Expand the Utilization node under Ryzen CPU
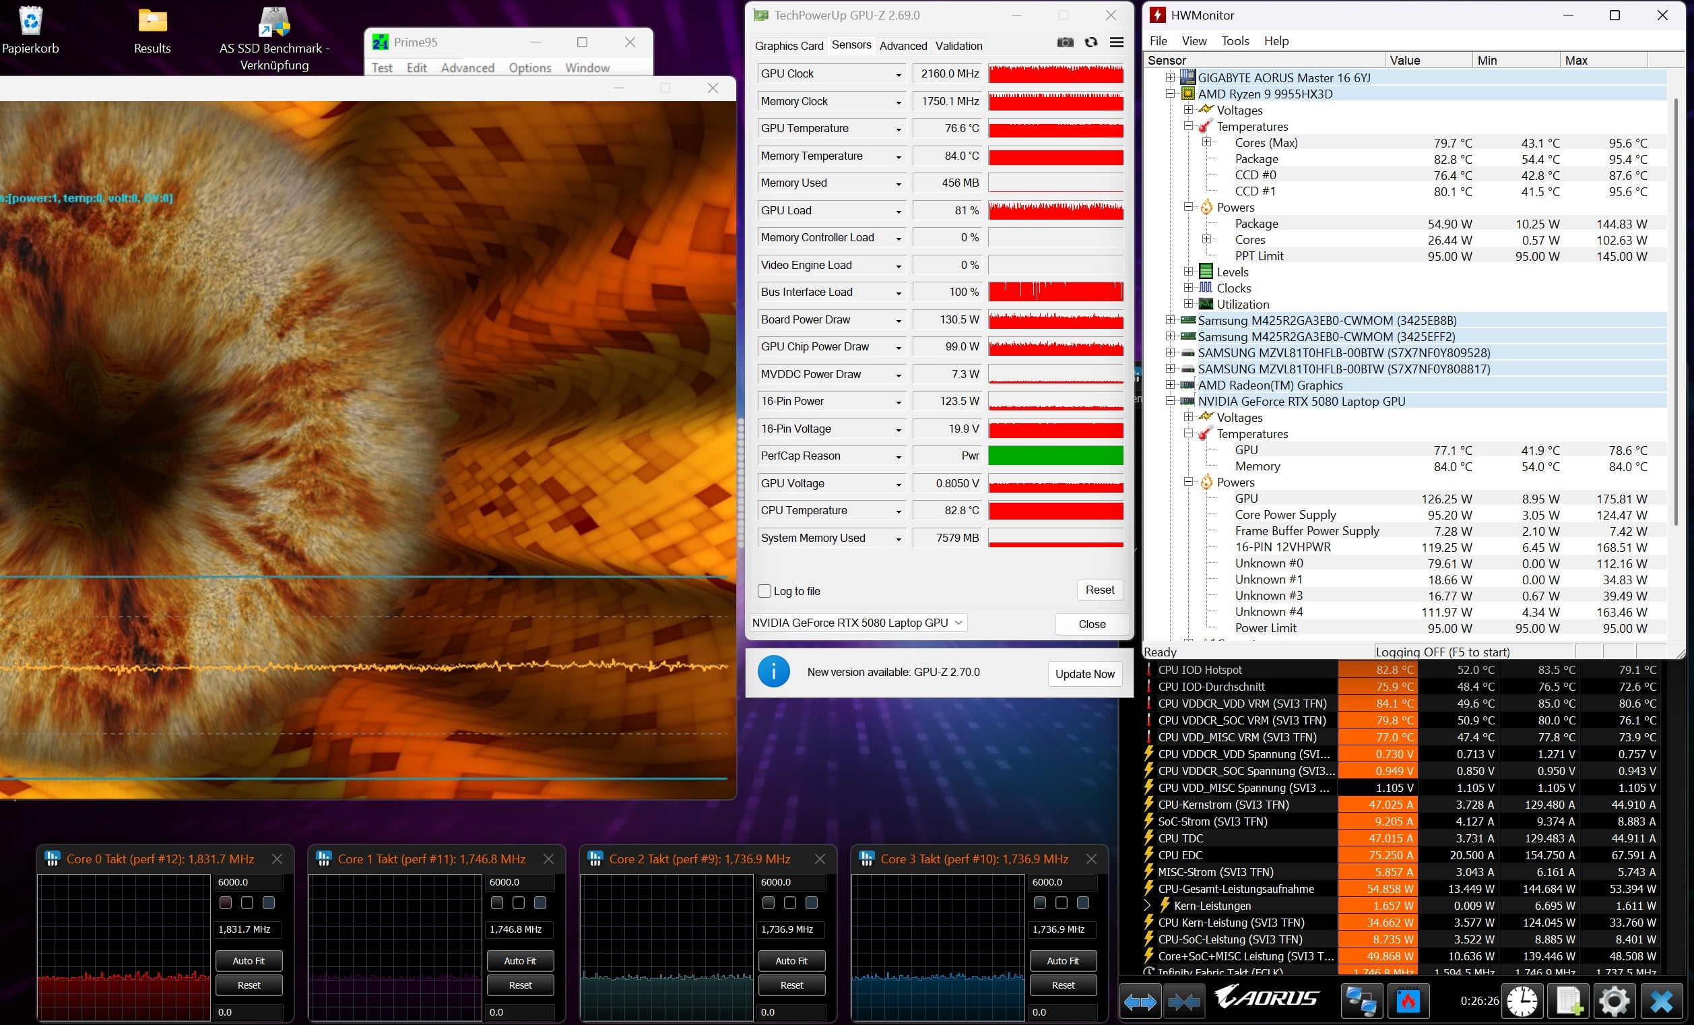 click(x=1189, y=304)
